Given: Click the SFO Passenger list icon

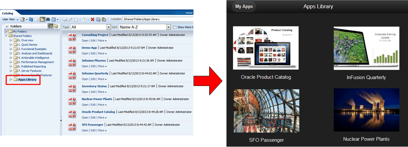Looking at the screenshot, I should pos(72,127).
